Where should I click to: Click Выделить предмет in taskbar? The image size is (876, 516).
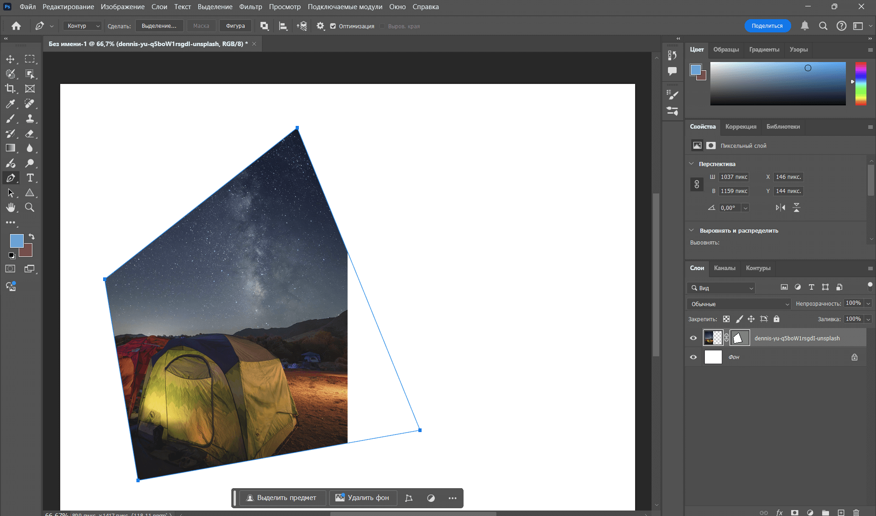coord(282,498)
